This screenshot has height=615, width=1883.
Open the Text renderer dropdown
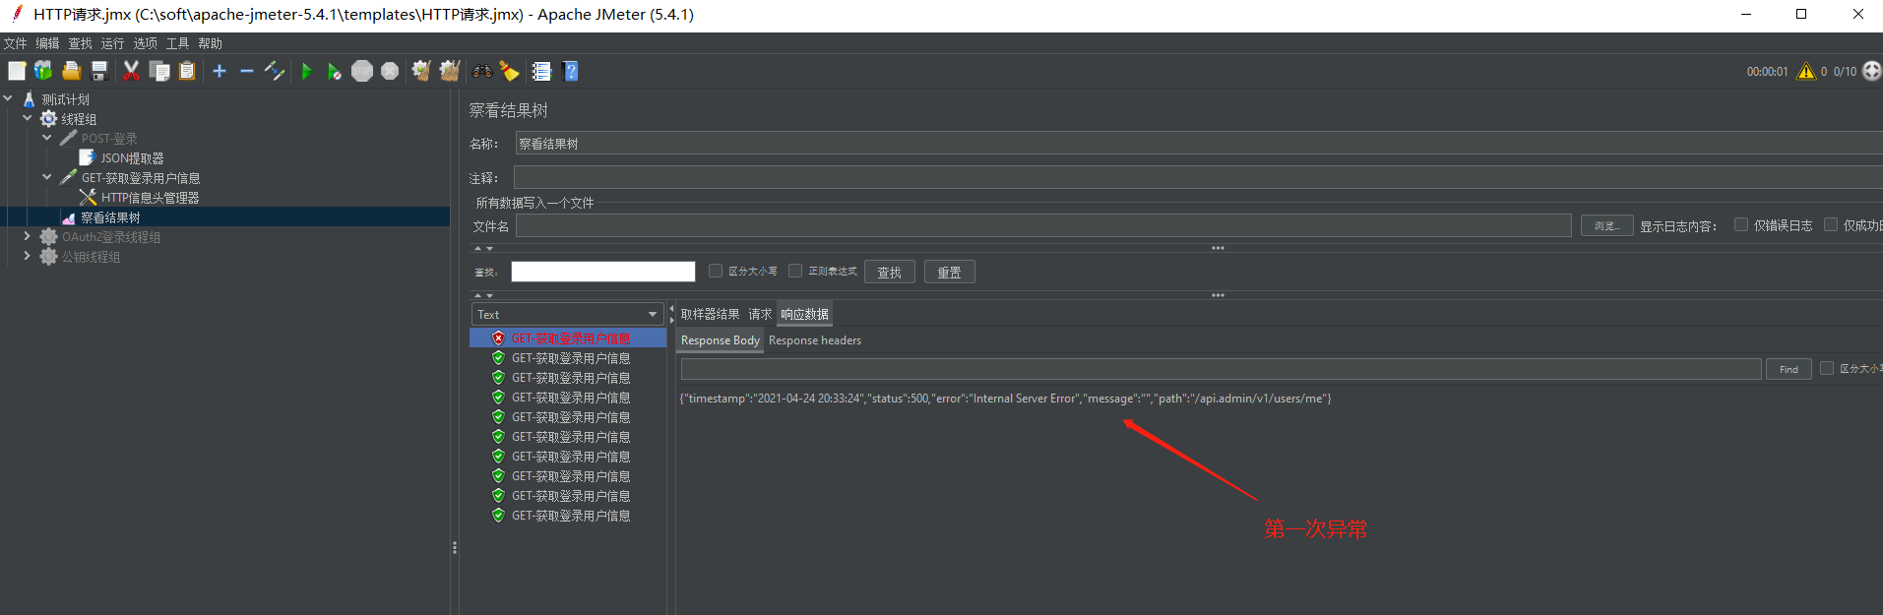567,314
